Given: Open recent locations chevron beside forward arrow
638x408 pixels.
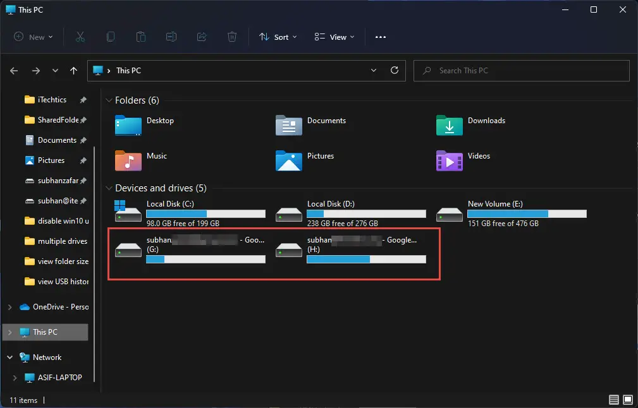Looking at the screenshot, I should point(55,71).
